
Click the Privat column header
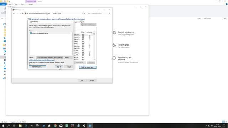tap(83, 32)
